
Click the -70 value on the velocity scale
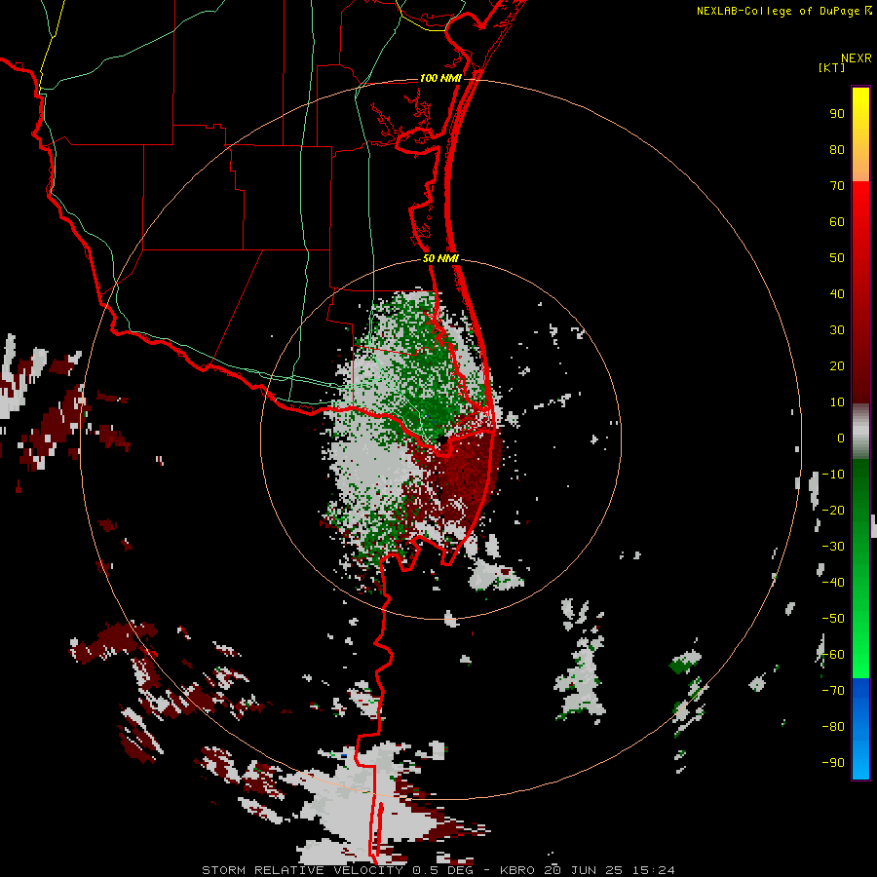pos(833,691)
